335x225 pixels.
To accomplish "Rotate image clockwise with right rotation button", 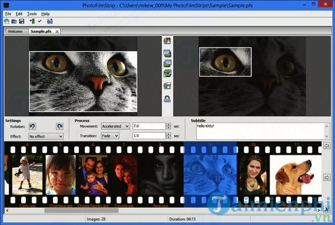I will 60,126.
